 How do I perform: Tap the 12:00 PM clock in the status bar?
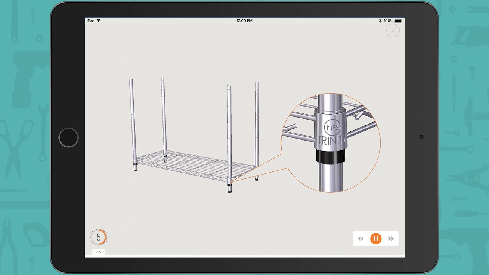pyautogui.click(x=244, y=21)
